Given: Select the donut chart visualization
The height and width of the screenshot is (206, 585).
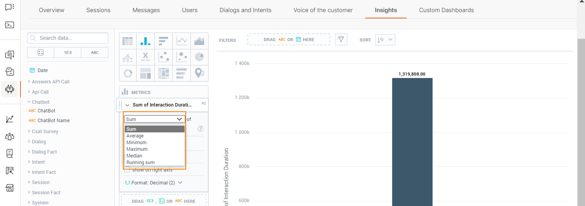Looking at the screenshot, I should [x=128, y=73].
